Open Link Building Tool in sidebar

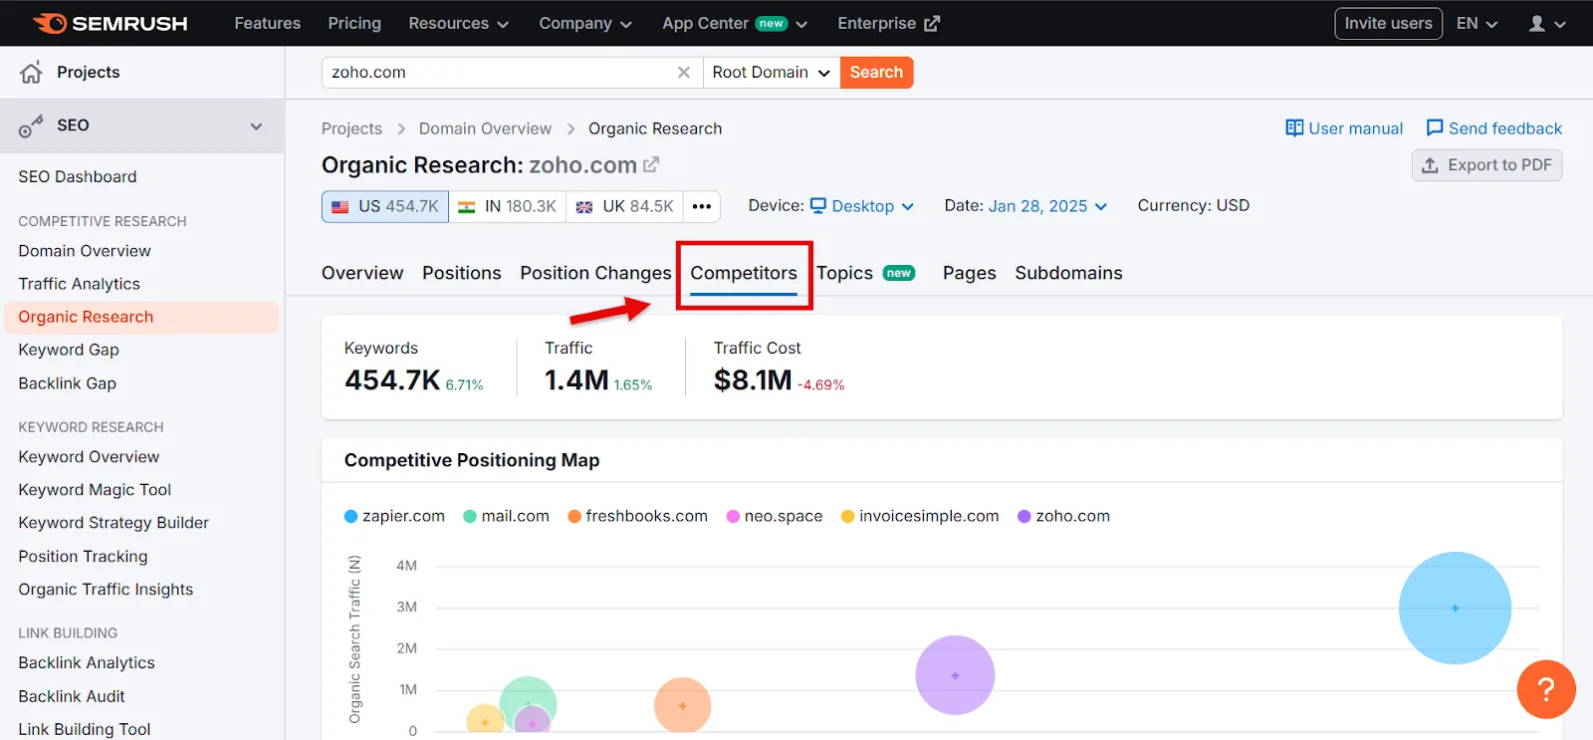pos(85,729)
